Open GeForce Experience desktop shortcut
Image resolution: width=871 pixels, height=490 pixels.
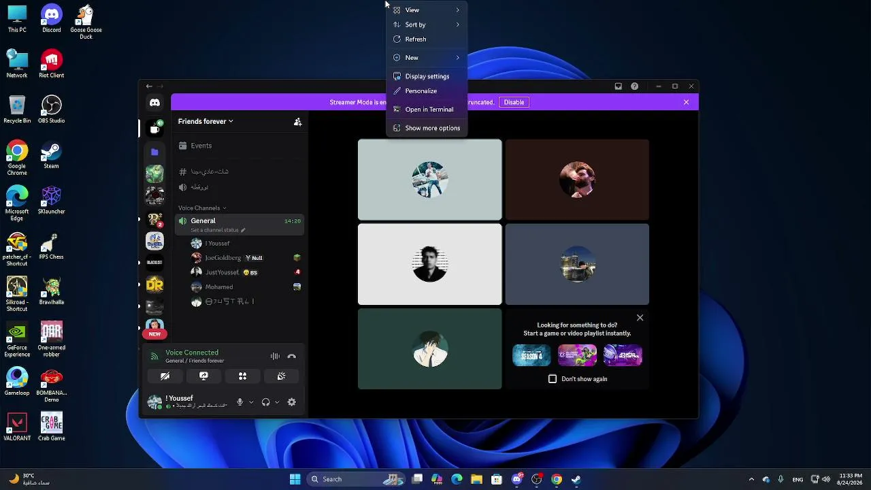tap(17, 340)
